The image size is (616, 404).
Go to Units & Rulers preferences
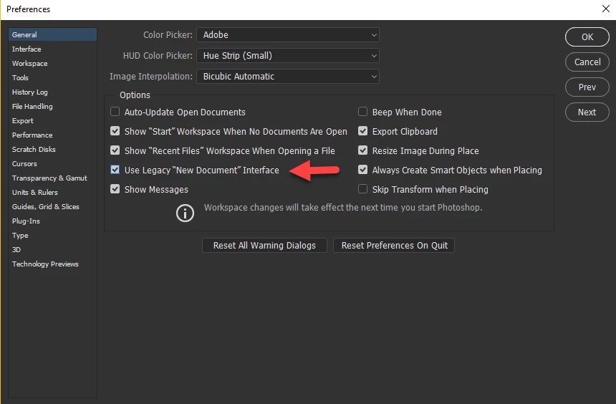coord(52,193)
